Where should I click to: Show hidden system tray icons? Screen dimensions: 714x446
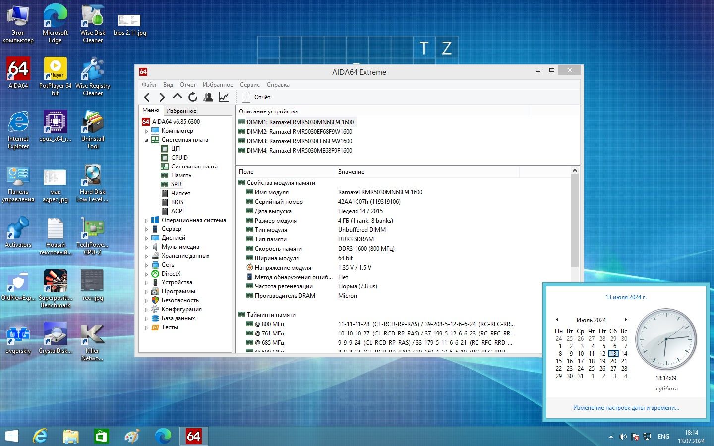pos(611,437)
